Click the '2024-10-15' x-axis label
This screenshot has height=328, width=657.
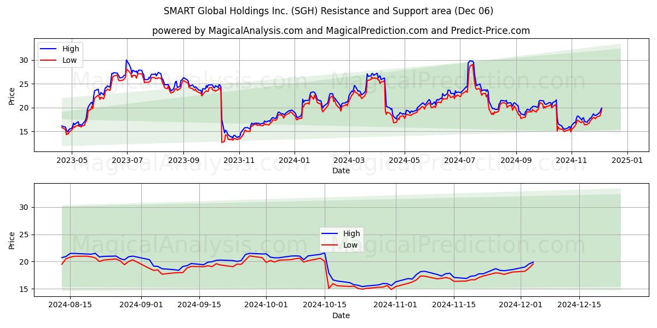325,306
